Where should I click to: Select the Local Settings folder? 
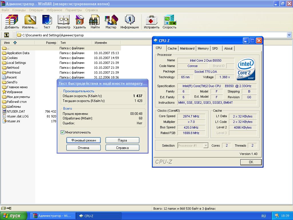pyautogui.click(x=14, y=63)
